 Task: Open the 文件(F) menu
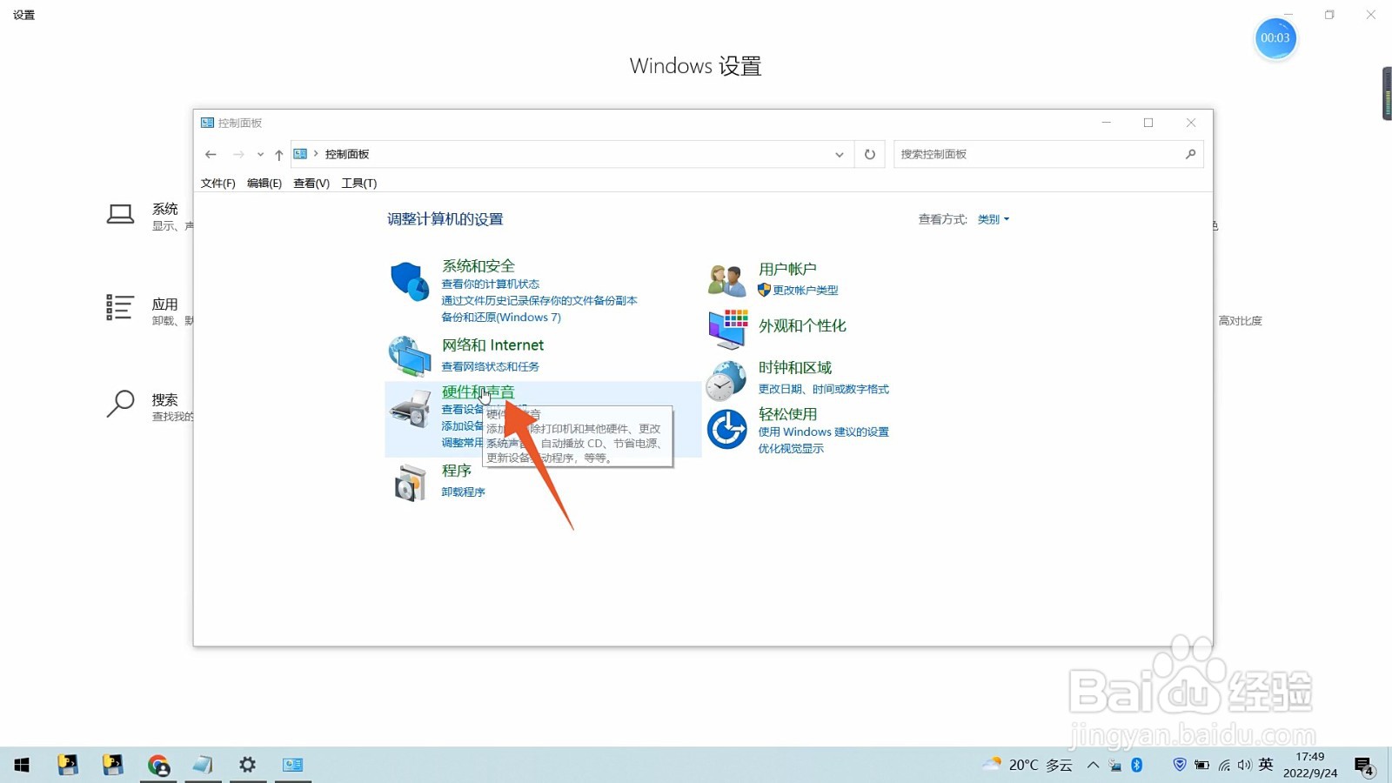[x=217, y=183]
